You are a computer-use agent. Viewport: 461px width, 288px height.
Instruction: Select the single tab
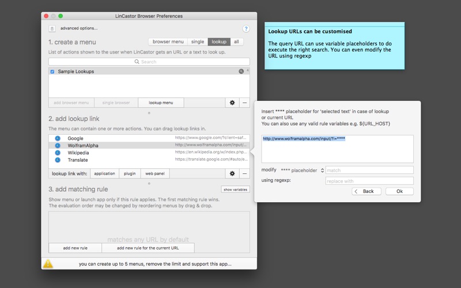pyautogui.click(x=198, y=41)
